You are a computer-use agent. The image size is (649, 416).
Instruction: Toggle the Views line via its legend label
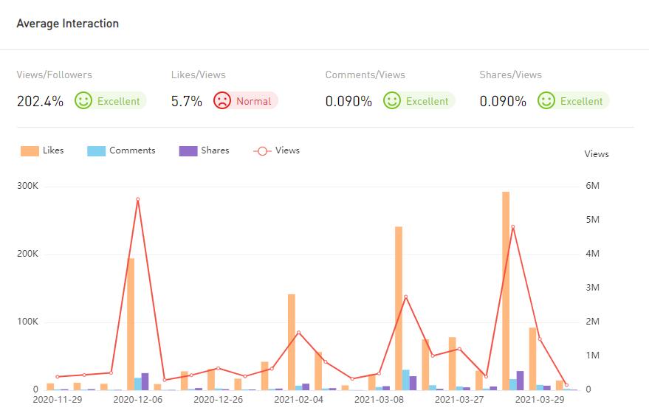287,150
